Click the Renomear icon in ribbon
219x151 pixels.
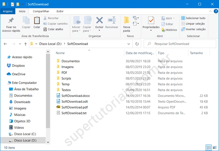pos(112,20)
